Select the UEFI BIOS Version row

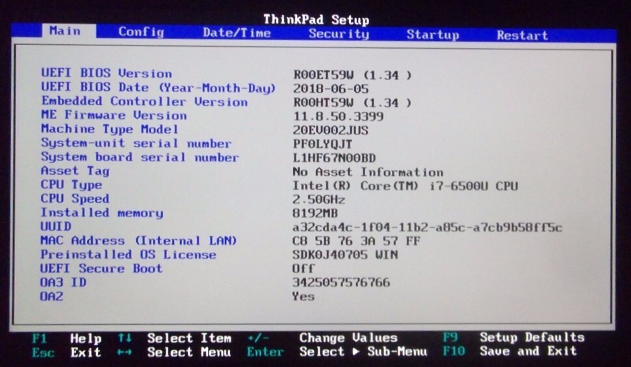coord(107,73)
